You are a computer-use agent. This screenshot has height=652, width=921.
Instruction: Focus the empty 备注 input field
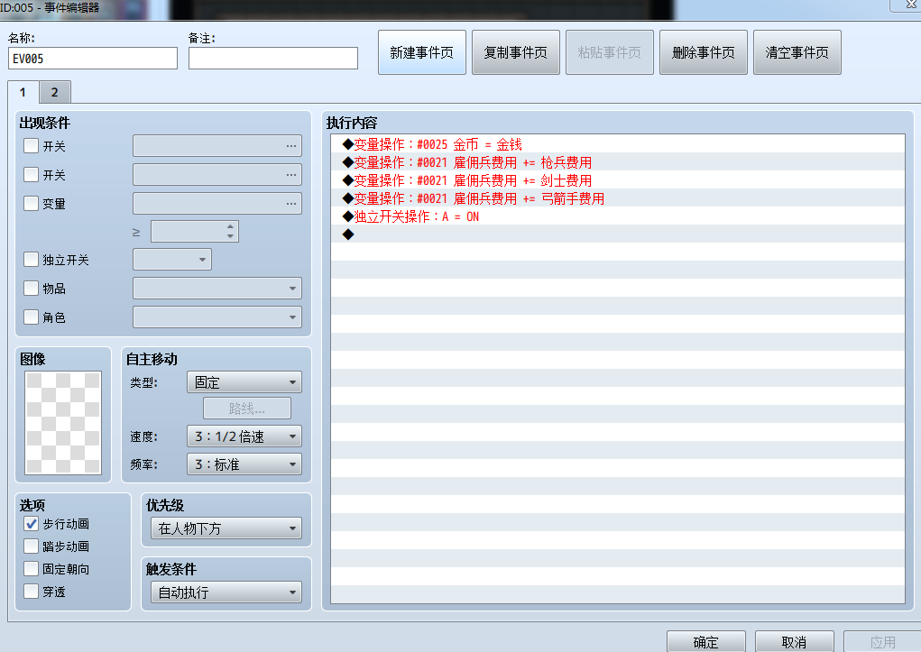pyautogui.click(x=273, y=58)
